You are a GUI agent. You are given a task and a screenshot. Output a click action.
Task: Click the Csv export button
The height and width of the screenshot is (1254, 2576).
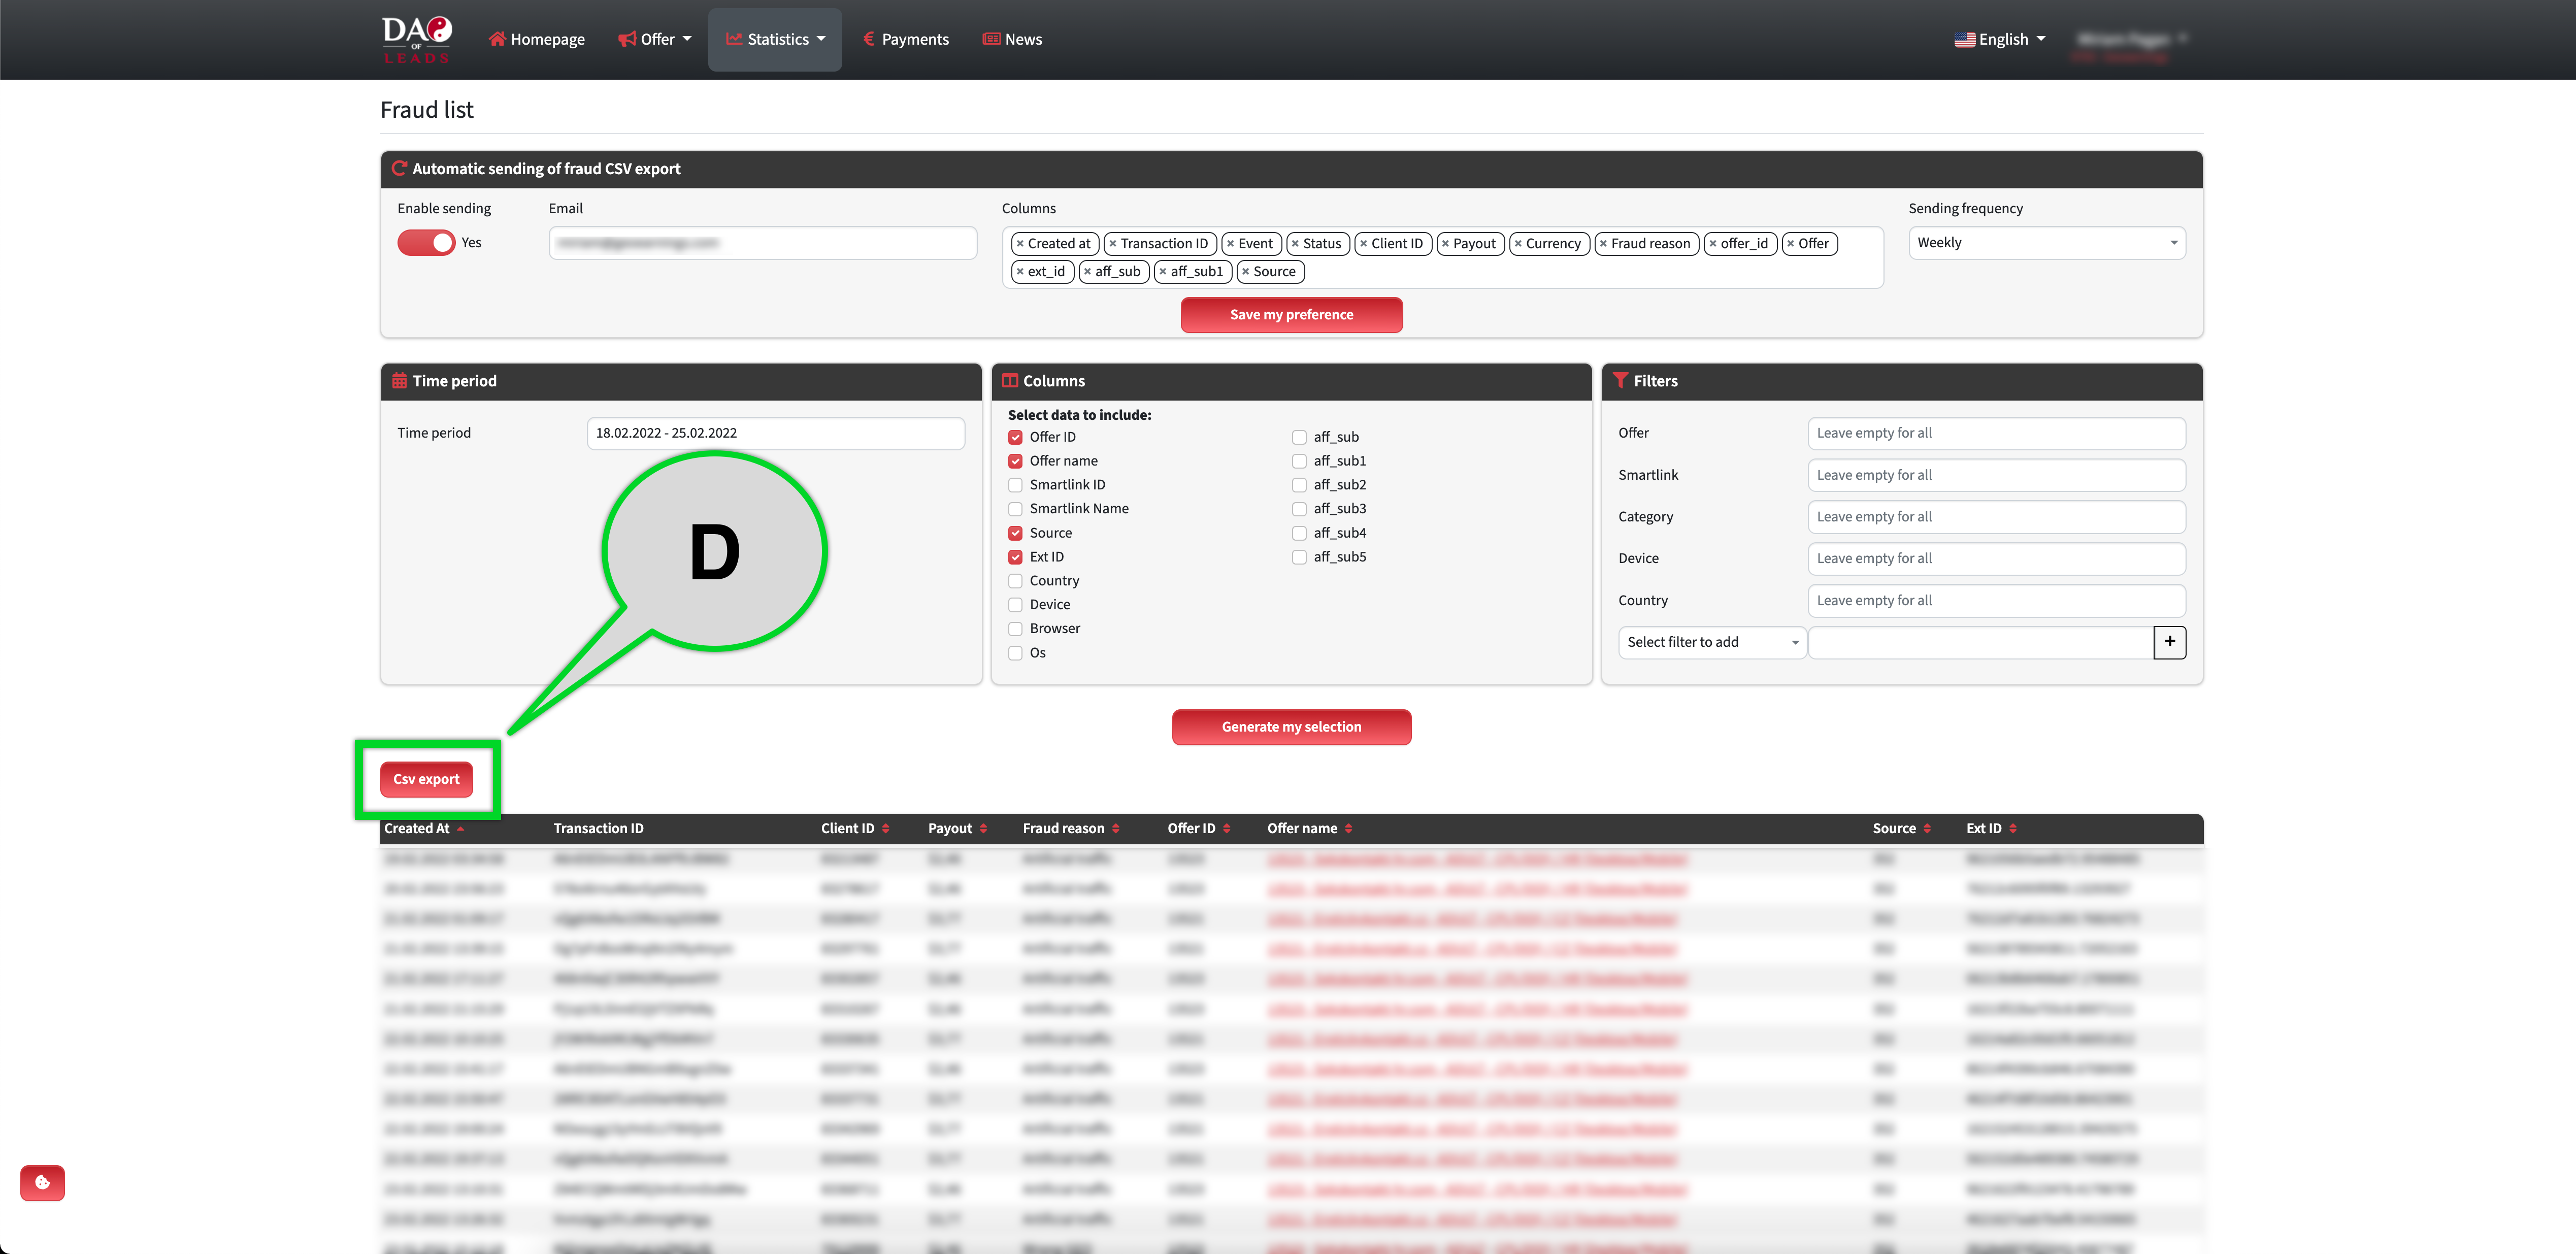coord(426,779)
